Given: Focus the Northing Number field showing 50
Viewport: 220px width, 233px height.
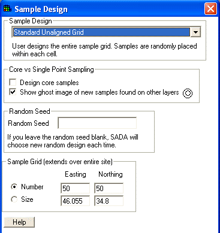Looking at the screenshot, I should 109,188.
